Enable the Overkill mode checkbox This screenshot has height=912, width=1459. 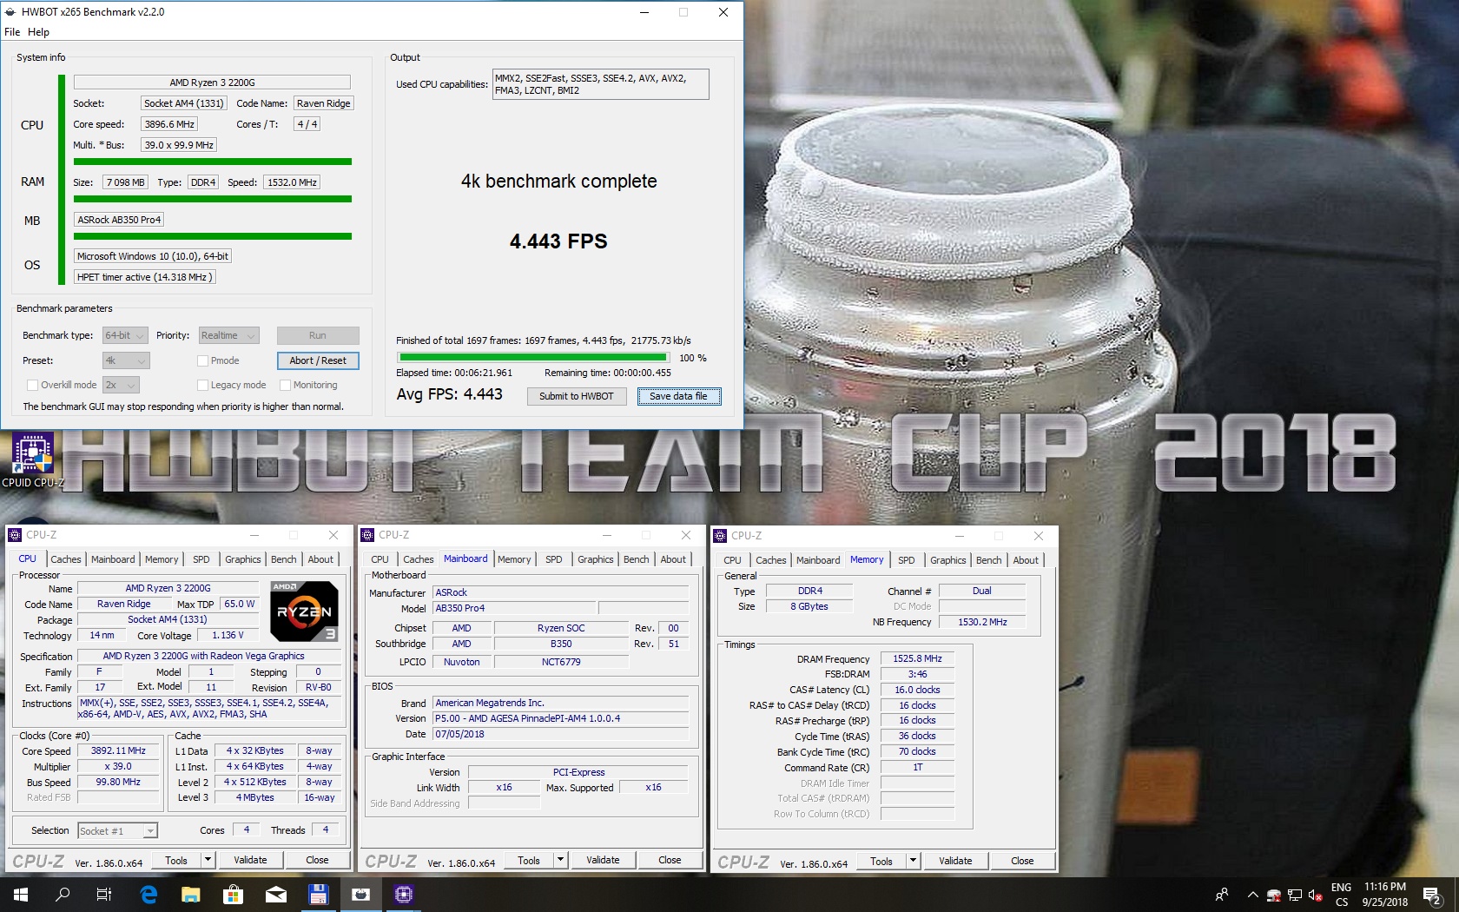pyautogui.click(x=32, y=385)
